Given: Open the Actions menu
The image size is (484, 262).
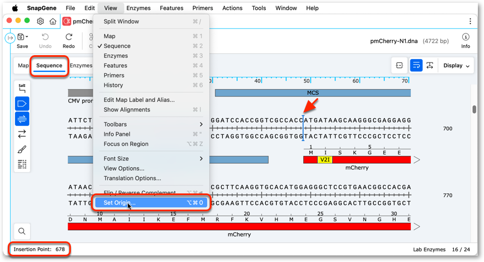Looking at the screenshot, I should pyautogui.click(x=232, y=8).
